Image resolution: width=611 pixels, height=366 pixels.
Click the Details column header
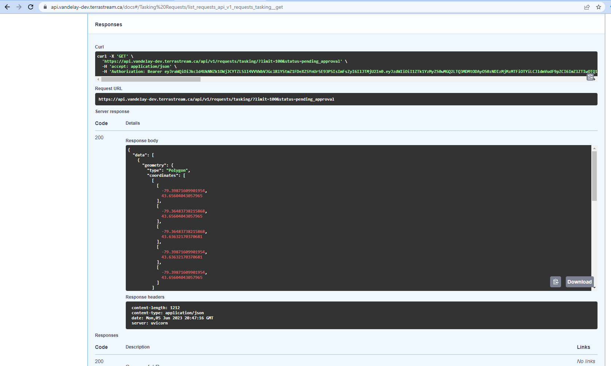(x=133, y=123)
